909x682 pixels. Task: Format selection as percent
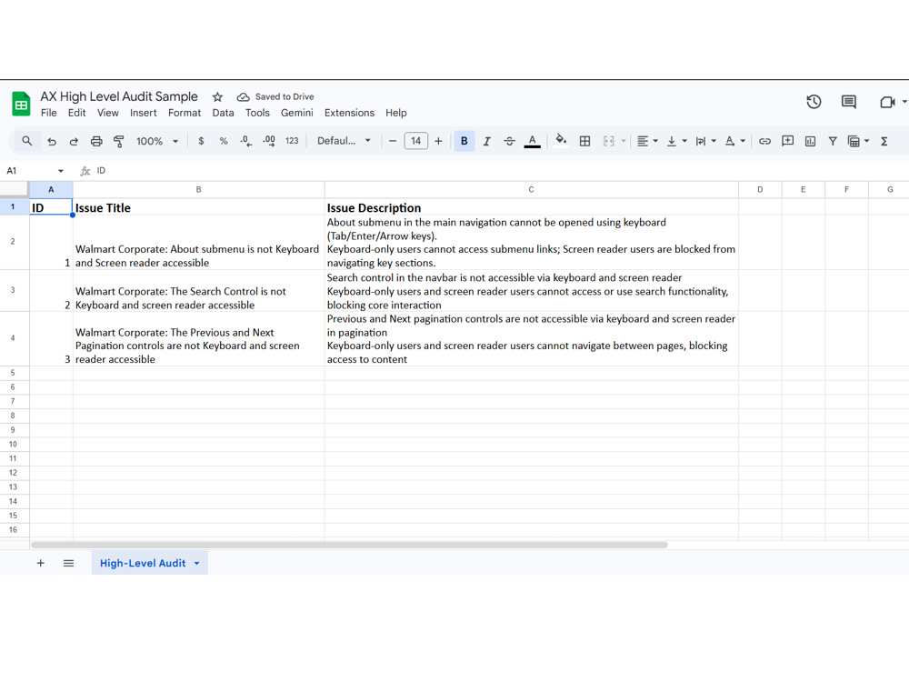pos(224,141)
